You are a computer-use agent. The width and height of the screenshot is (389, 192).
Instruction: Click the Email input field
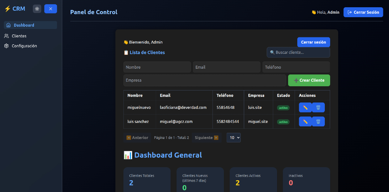(226, 67)
